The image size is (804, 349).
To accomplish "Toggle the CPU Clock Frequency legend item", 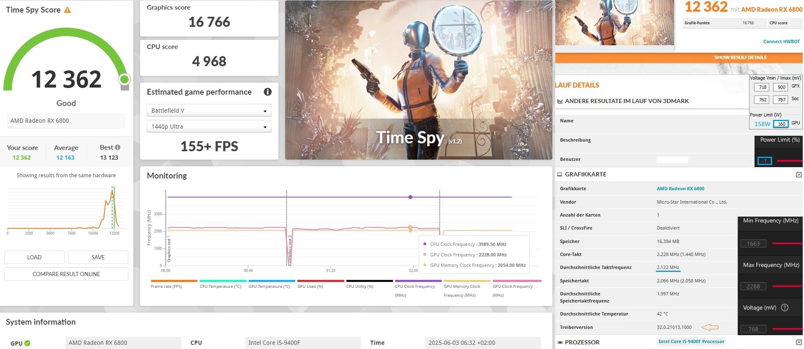I will tap(418, 288).
